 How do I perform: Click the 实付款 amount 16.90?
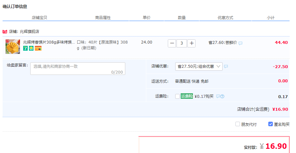[276, 146]
